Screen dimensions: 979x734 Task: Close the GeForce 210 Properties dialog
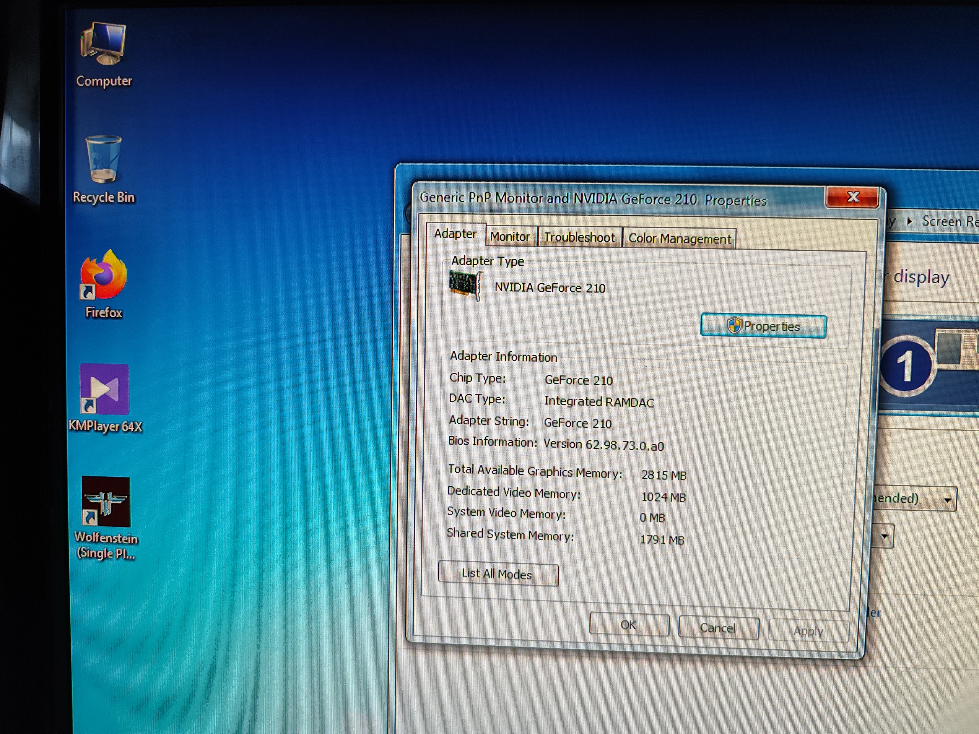click(852, 197)
